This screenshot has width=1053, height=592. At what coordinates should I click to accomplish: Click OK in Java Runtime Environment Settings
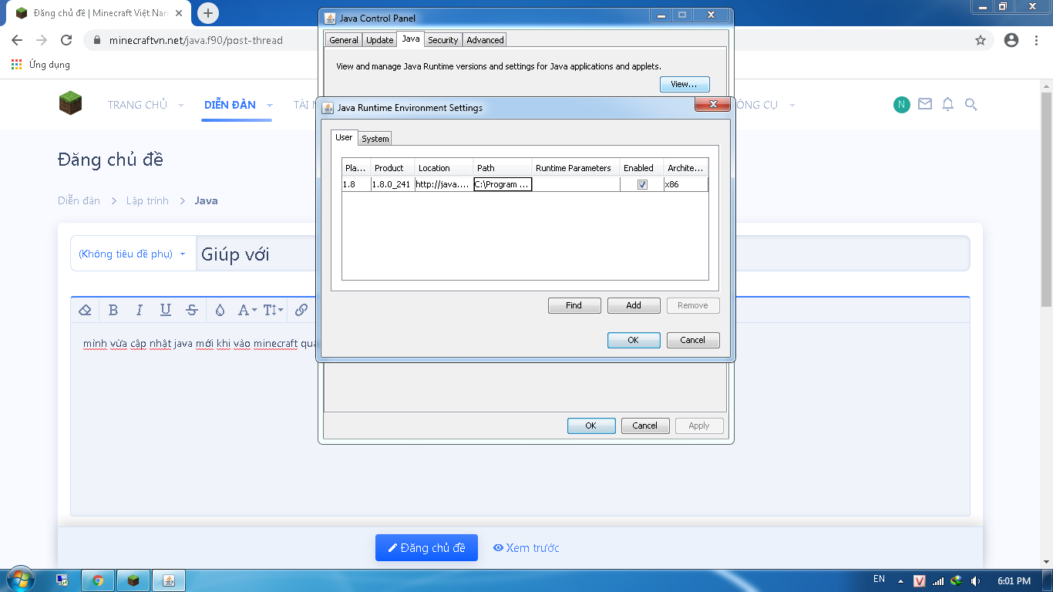click(x=634, y=340)
